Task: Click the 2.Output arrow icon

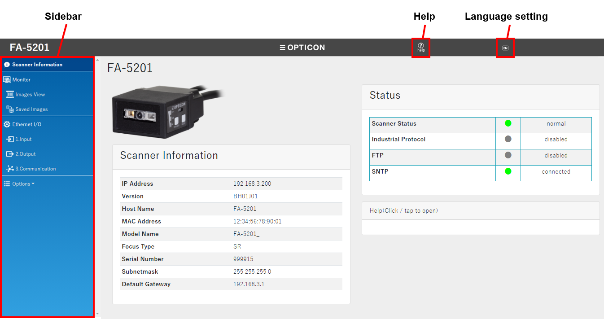Action: tap(10, 154)
